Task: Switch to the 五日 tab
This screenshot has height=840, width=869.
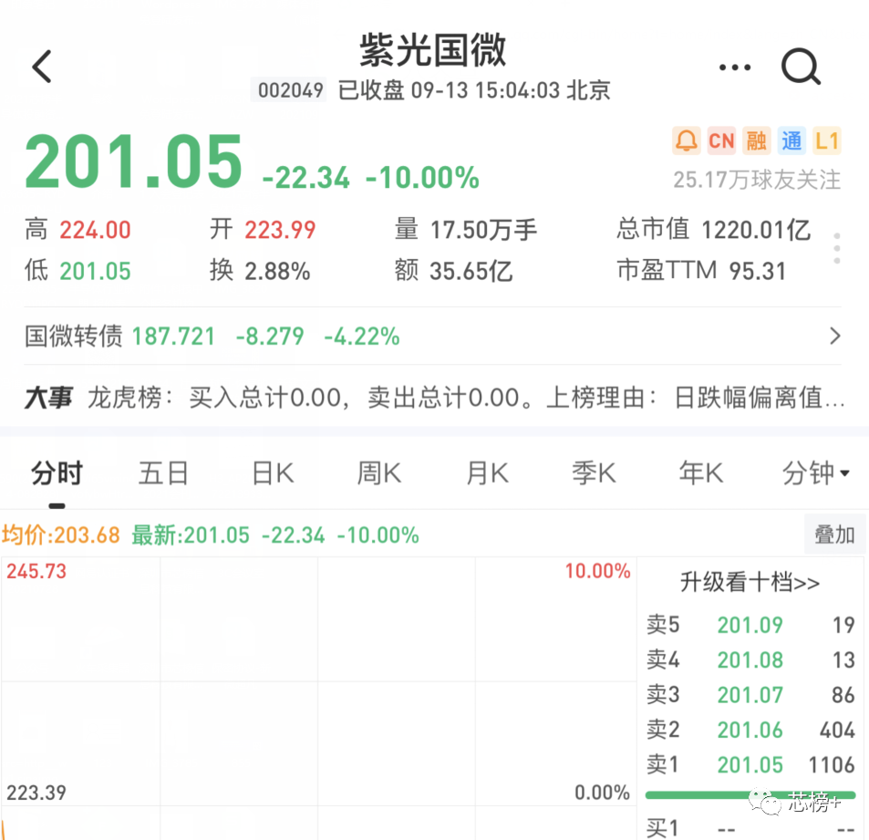Action: (x=163, y=473)
